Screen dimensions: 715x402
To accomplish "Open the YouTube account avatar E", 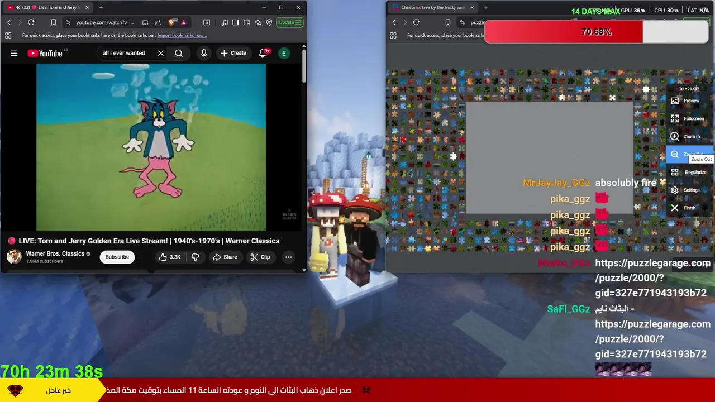I will pos(284,53).
